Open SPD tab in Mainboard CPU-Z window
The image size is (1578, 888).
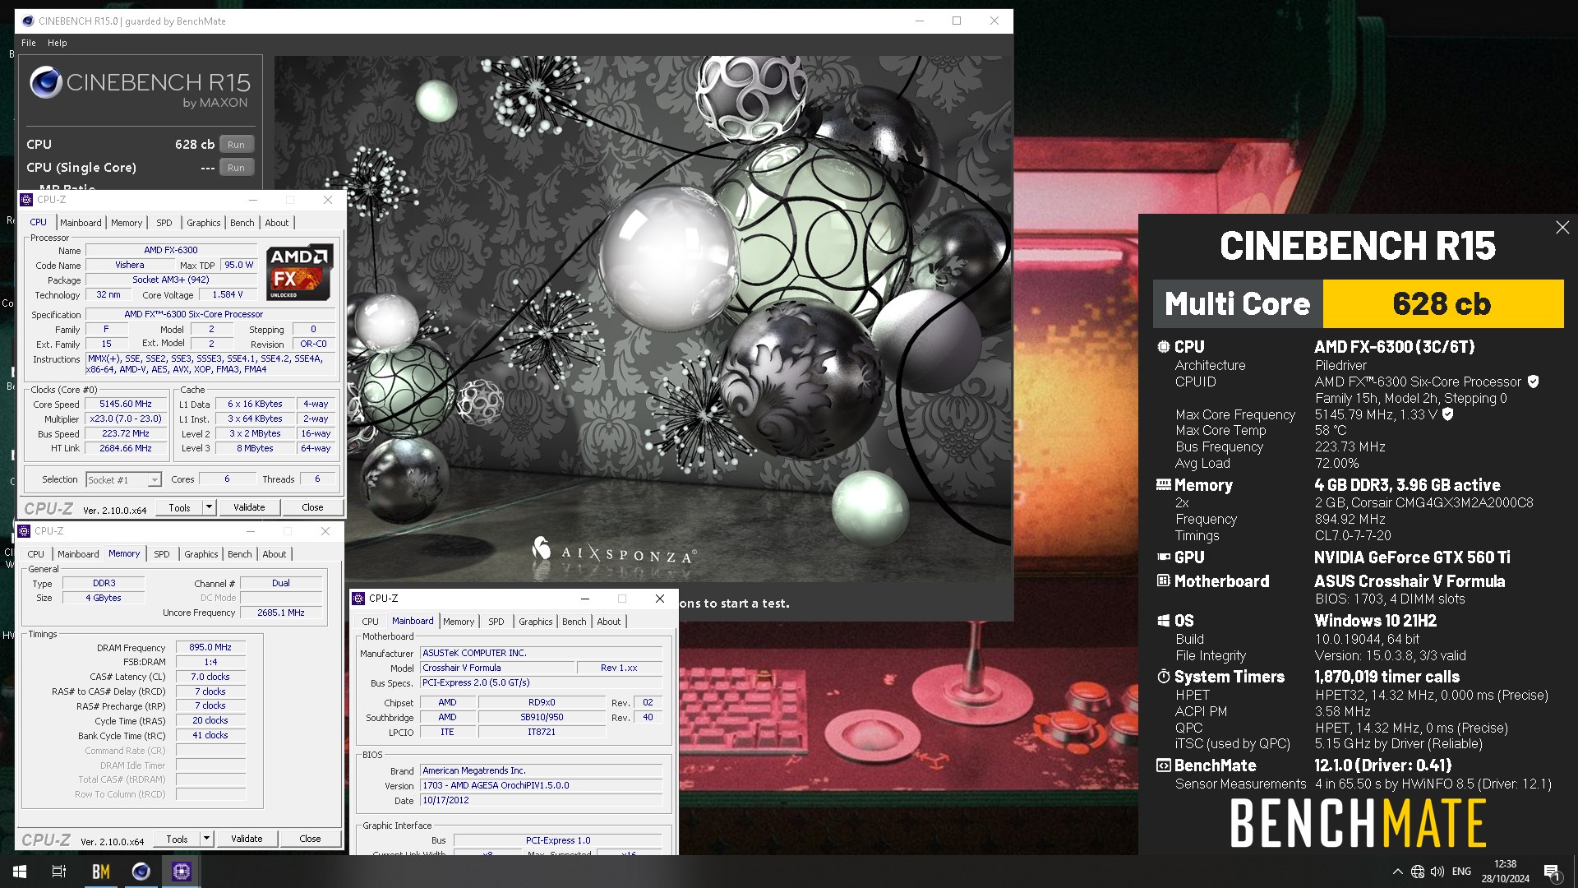(x=496, y=622)
